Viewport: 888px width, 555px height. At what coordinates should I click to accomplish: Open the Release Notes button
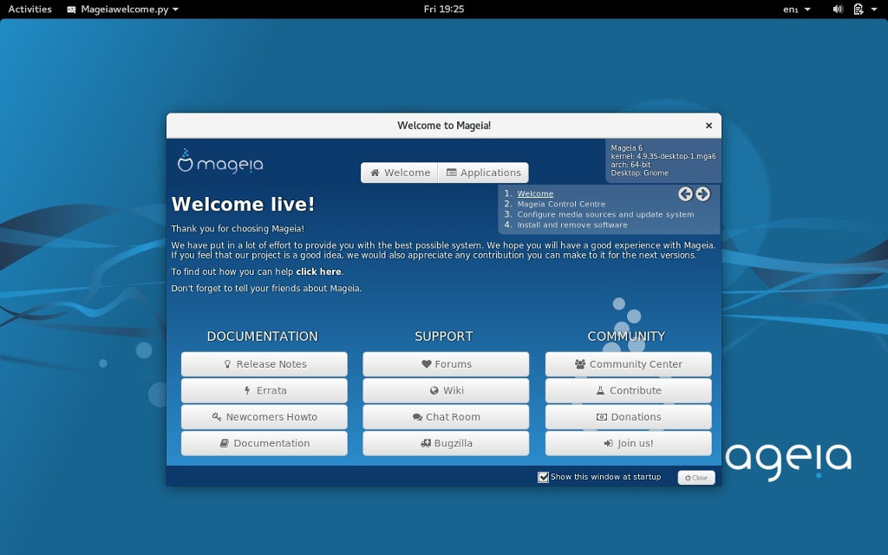pyautogui.click(x=264, y=364)
